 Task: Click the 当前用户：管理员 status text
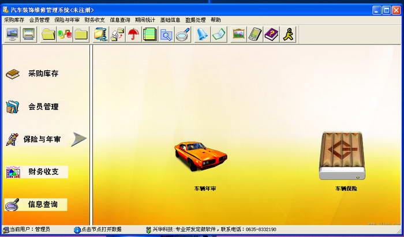coord(30,230)
